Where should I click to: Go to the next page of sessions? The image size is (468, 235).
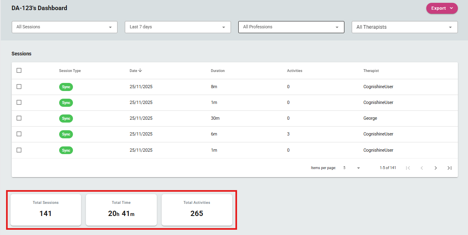tap(436, 168)
